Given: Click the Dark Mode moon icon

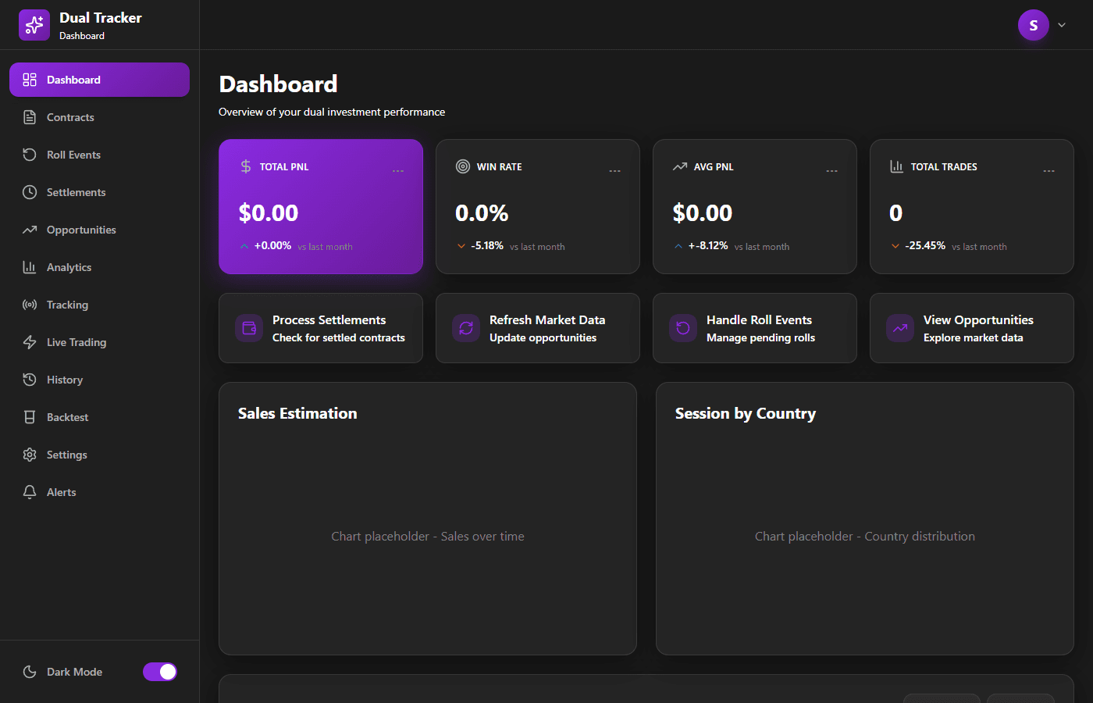Looking at the screenshot, I should 30,672.
